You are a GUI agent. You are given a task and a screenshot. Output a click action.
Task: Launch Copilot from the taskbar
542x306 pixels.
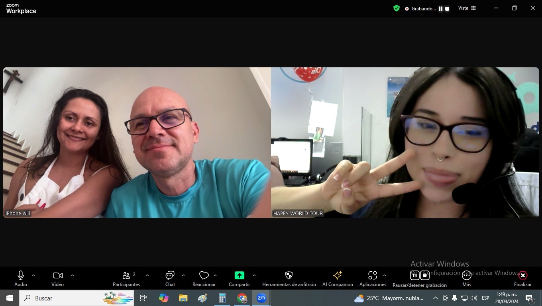(x=163, y=298)
